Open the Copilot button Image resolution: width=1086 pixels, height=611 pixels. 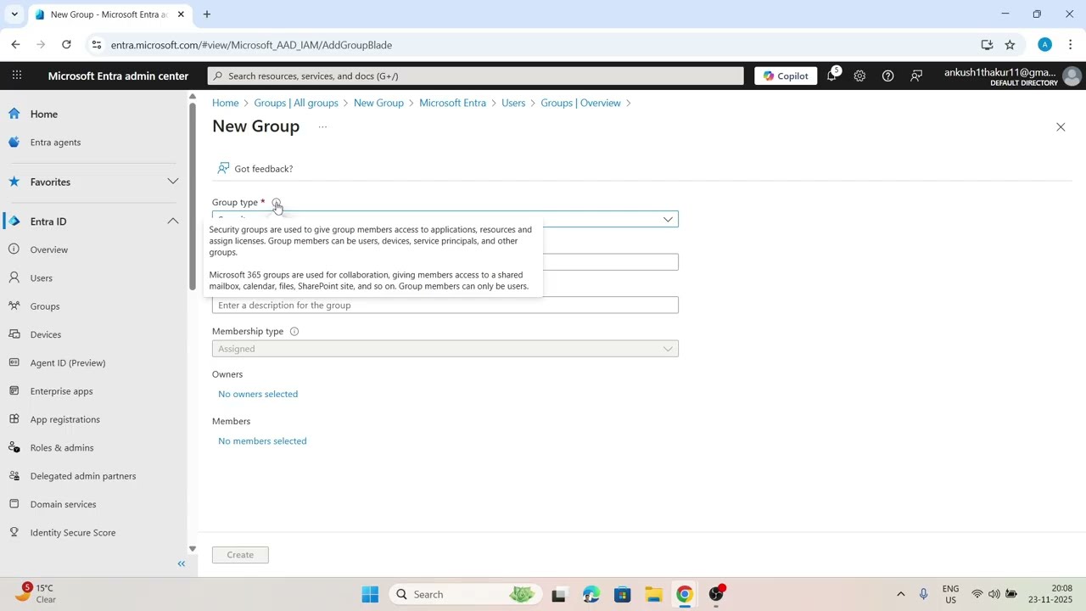(786, 76)
